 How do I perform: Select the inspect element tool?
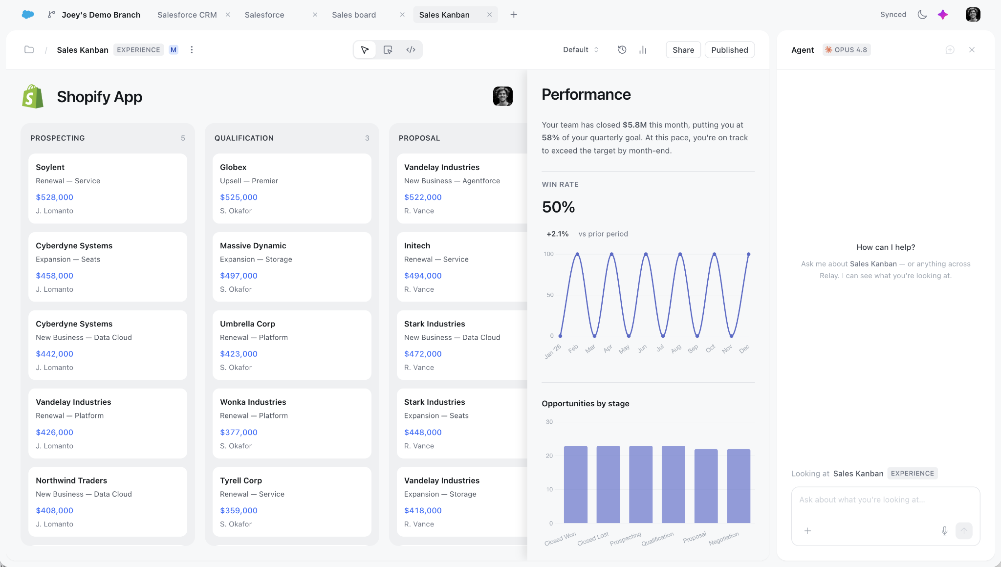point(388,50)
